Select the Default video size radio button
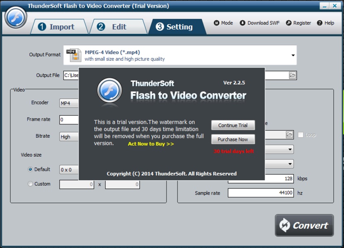 pos(30,169)
